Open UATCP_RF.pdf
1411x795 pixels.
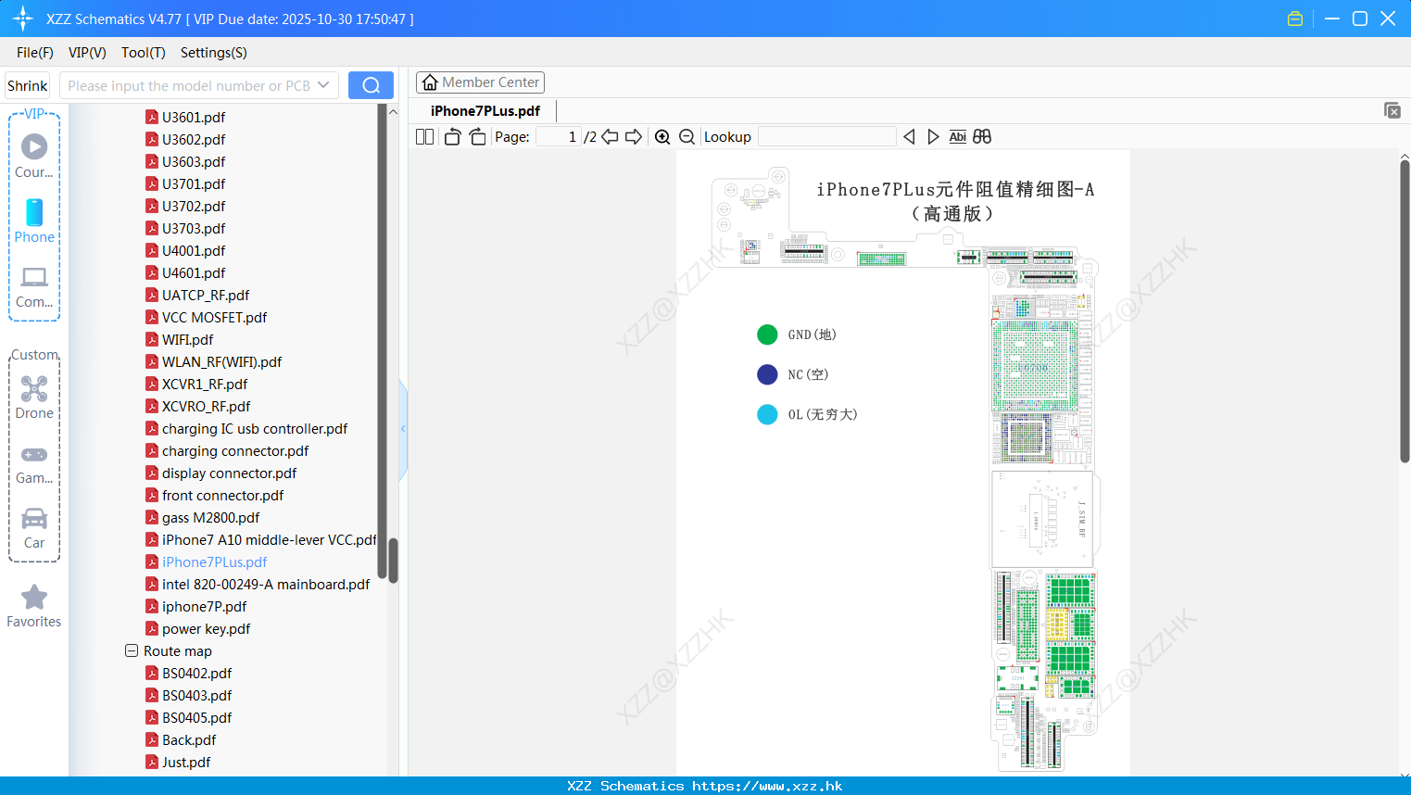pyautogui.click(x=197, y=295)
